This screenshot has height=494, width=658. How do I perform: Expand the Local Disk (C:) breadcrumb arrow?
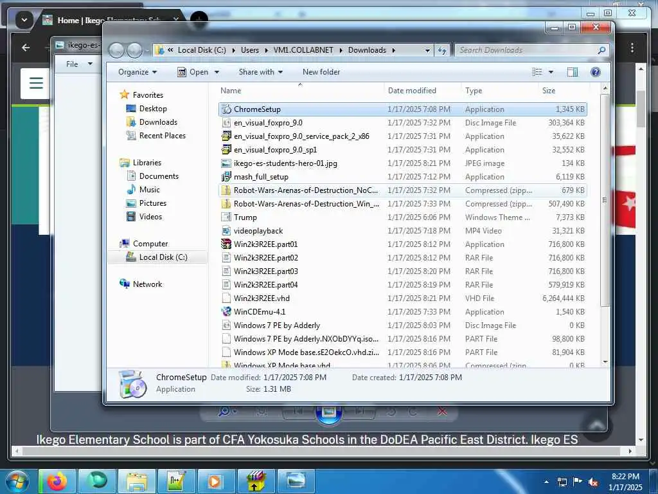233,50
